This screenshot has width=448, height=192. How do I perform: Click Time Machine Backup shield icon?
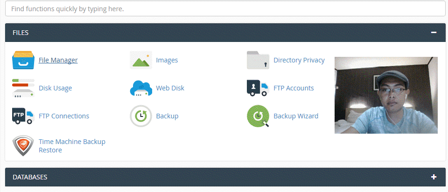pos(23,145)
